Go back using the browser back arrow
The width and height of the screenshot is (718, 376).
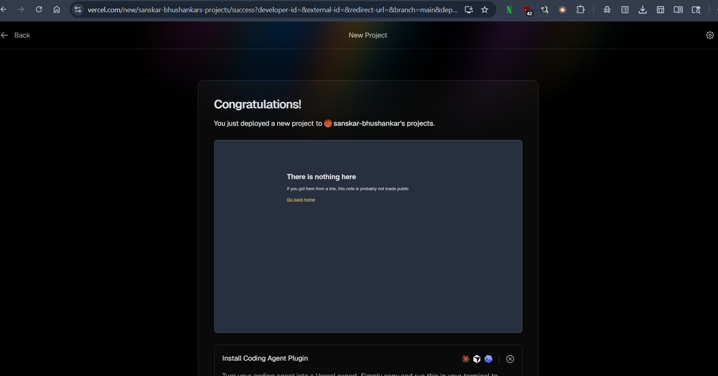4,9
